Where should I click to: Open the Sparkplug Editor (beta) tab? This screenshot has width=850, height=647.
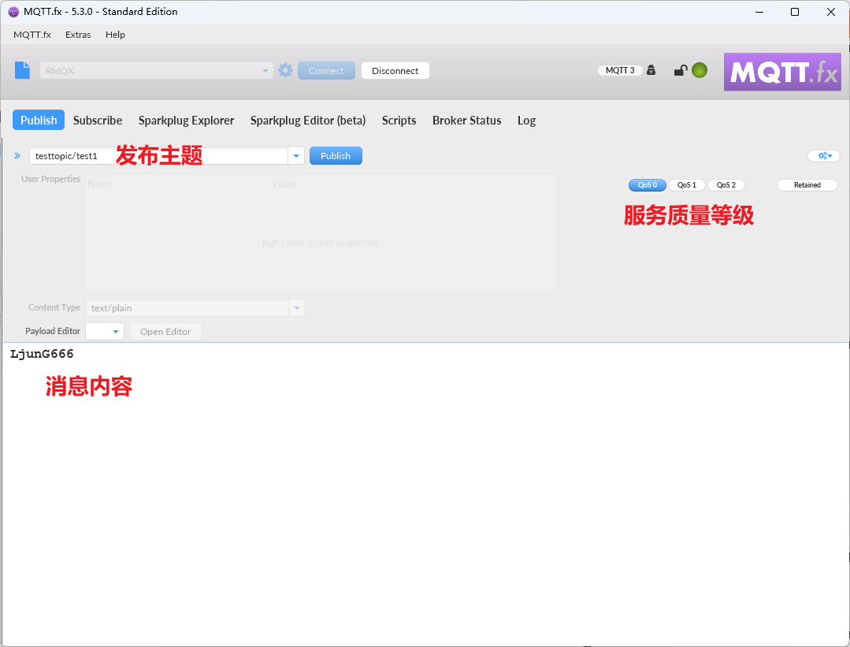coord(308,121)
